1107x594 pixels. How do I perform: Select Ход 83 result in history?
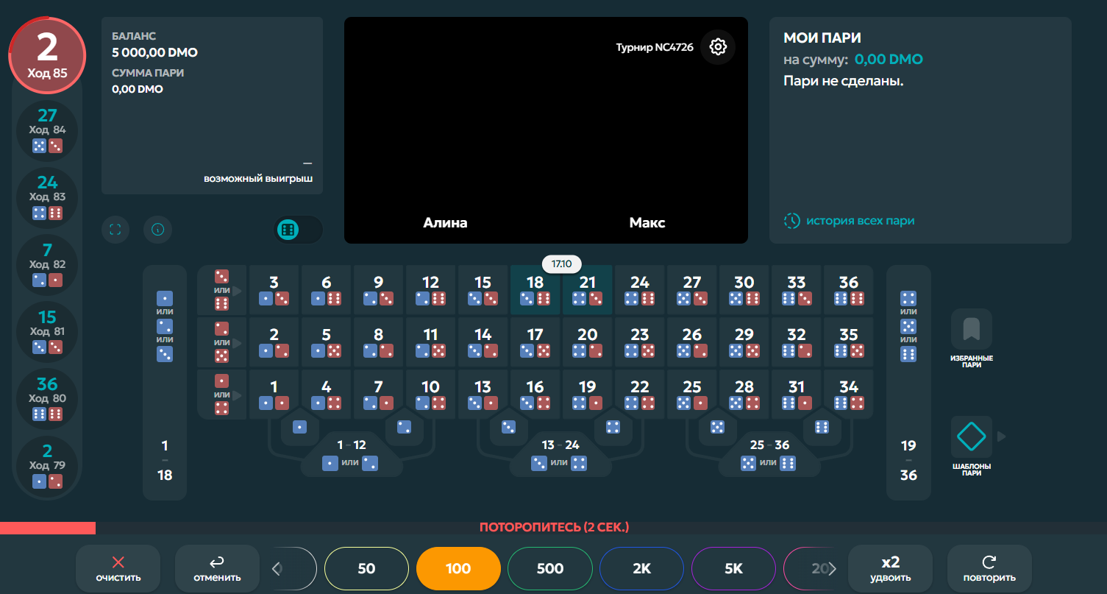[48, 197]
